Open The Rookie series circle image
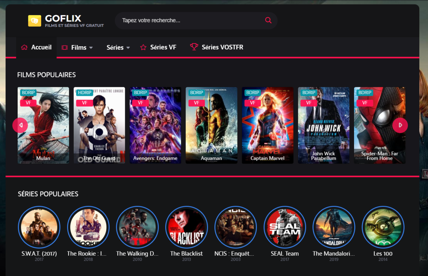 (88, 227)
